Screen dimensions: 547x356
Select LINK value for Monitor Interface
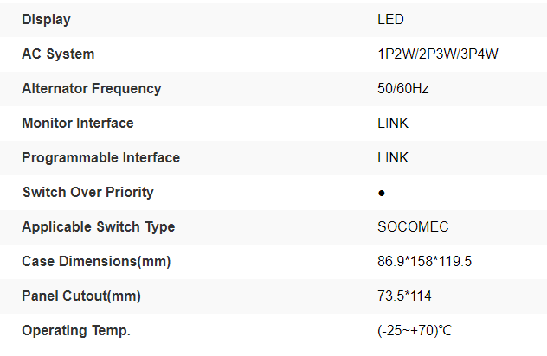click(x=393, y=123)
